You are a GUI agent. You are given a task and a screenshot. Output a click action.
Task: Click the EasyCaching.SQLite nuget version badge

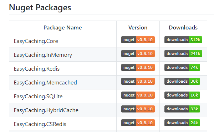point(138,95)
